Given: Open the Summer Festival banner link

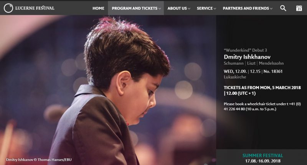Looking at the screenshot, I should (x=262, y=155).
